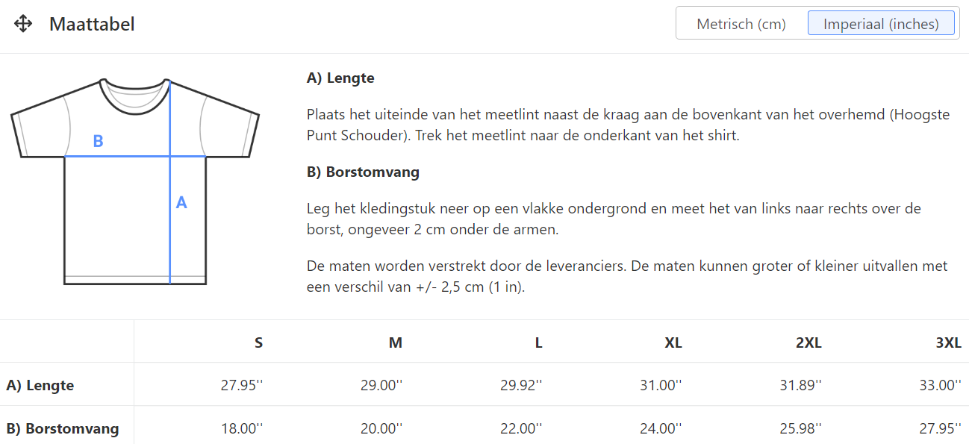Click the S size column header
This screenshot has width=969, height=444.
(x=258, y=343)
